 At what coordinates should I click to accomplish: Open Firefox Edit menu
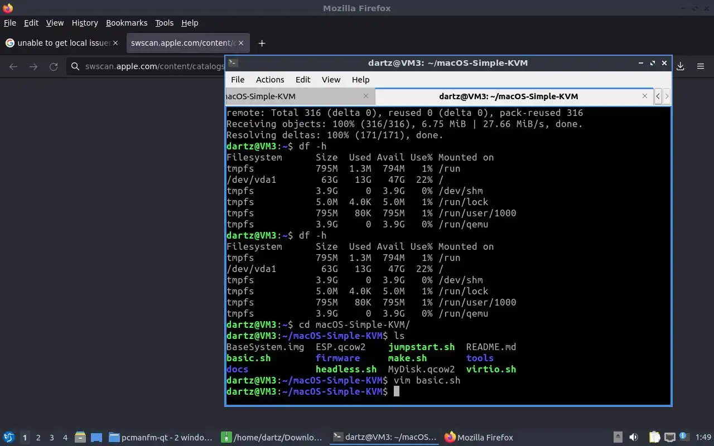pyautogui.click(x=31, y=23)
